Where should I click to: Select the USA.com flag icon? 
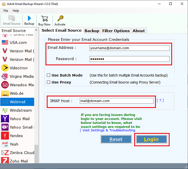click(x=5, y=42)
